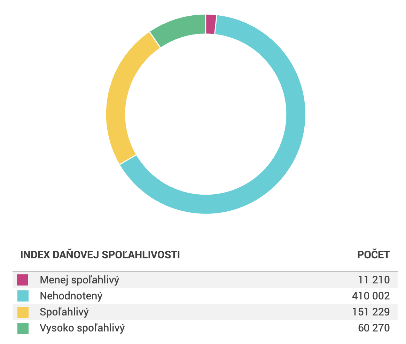Screen dimensions: 406x344
Task: Select the large cyan donut segment
Action: 296,114
